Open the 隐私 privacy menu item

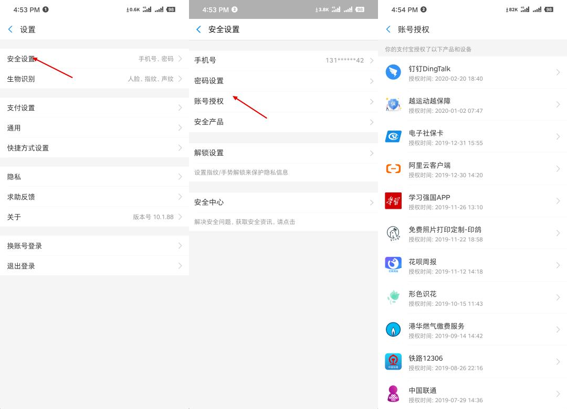tap(94, 177)
